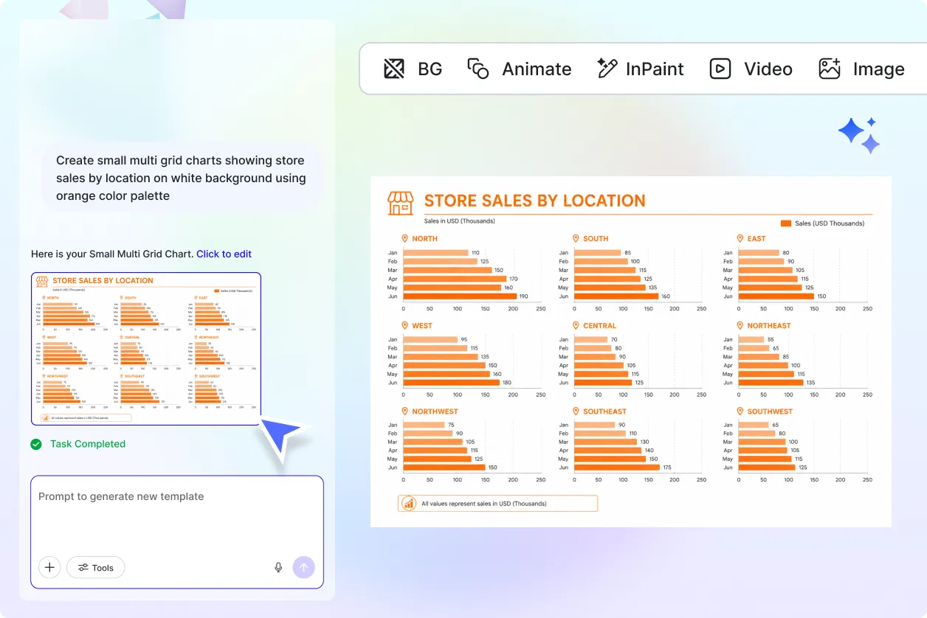The width and height of the screenshot is (927, 618).
Task: Click the EAST chart heading
Action: click(x=757, y=239)
